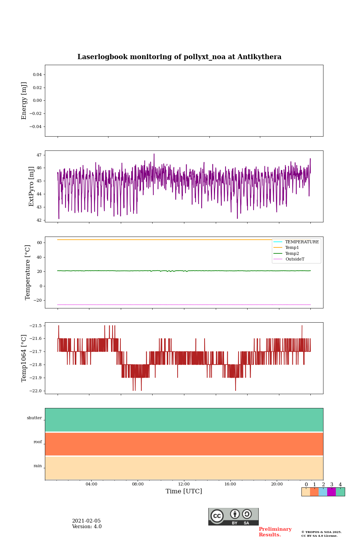Click the © TROPOS & NOA 2025. copyright text
Image resolution: width=359 pixels, height=539 pixels.
[x=322, y=532]
